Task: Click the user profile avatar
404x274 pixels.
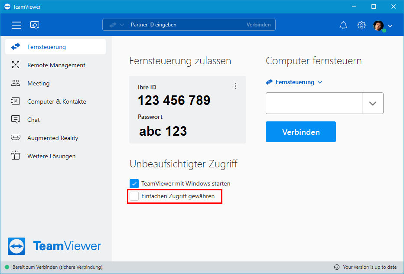Action: [x=378, y=26]
